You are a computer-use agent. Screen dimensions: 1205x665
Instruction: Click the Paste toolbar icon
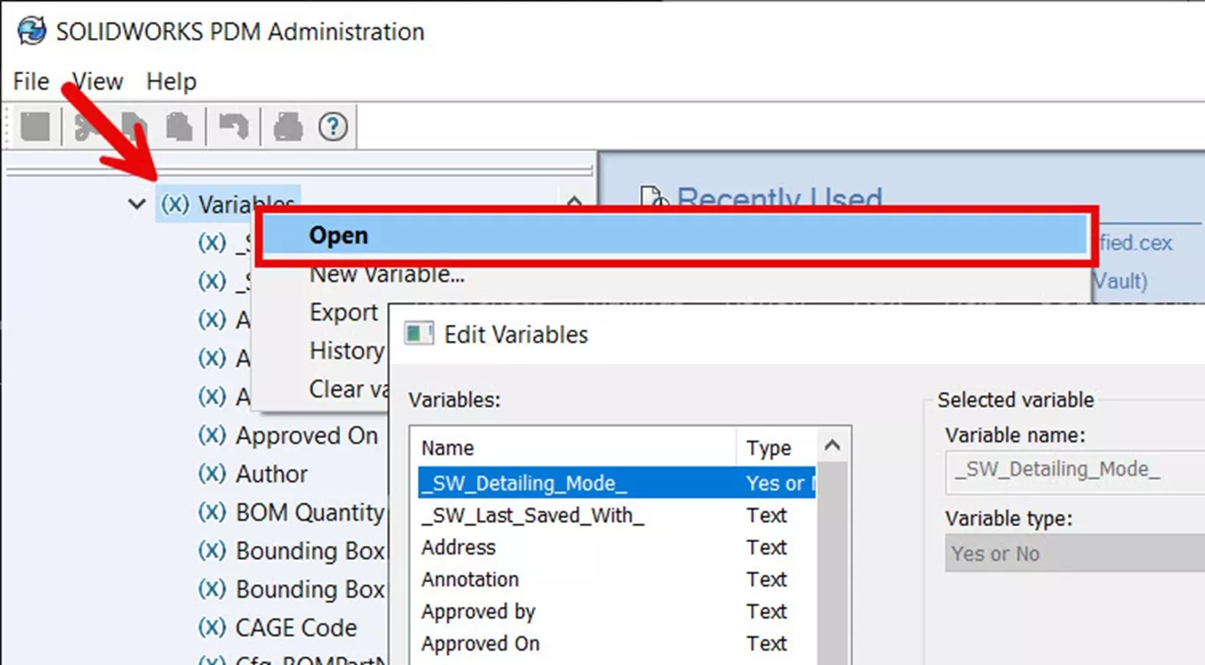pyautogui.click(x=178, y=127)
